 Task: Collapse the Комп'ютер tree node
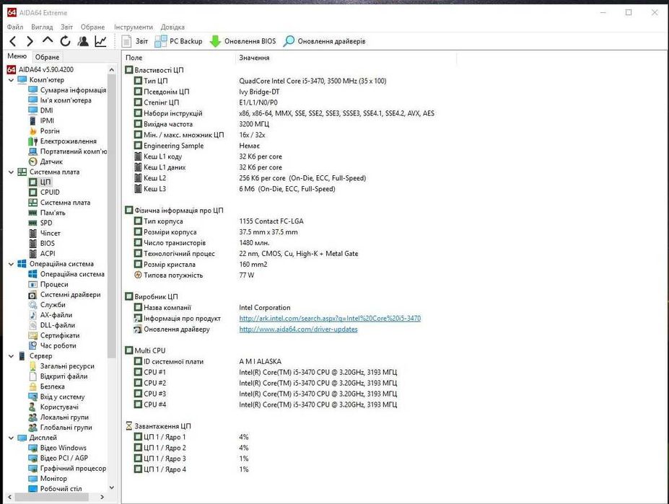pos(11,80)
